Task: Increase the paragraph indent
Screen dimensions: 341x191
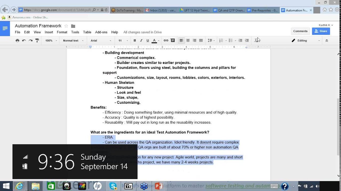Action: (x=247, y=41)
